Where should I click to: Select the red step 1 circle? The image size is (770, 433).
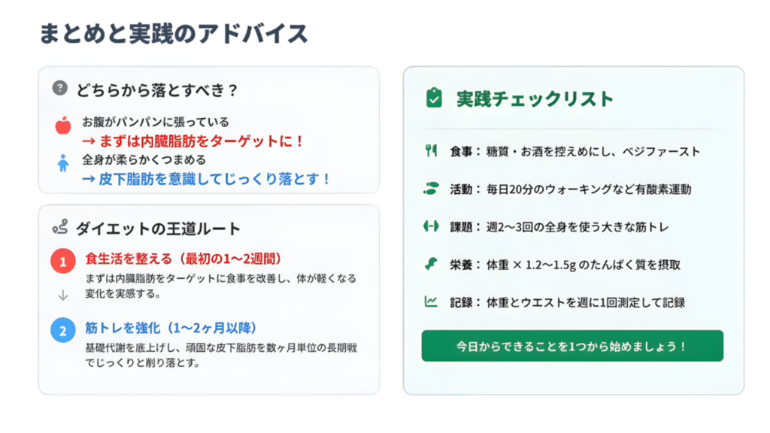[x=63, y=262]
